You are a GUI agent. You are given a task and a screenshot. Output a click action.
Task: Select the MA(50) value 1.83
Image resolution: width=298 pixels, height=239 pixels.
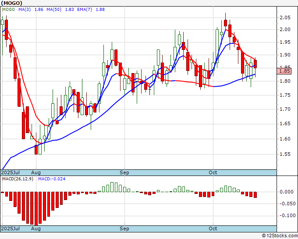[70, 10]
